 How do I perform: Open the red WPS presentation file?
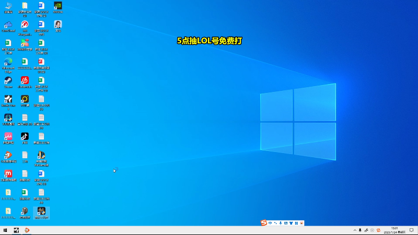click(x=41, y=65)
